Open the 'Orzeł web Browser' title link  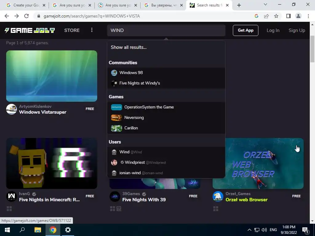pos(246,200)
